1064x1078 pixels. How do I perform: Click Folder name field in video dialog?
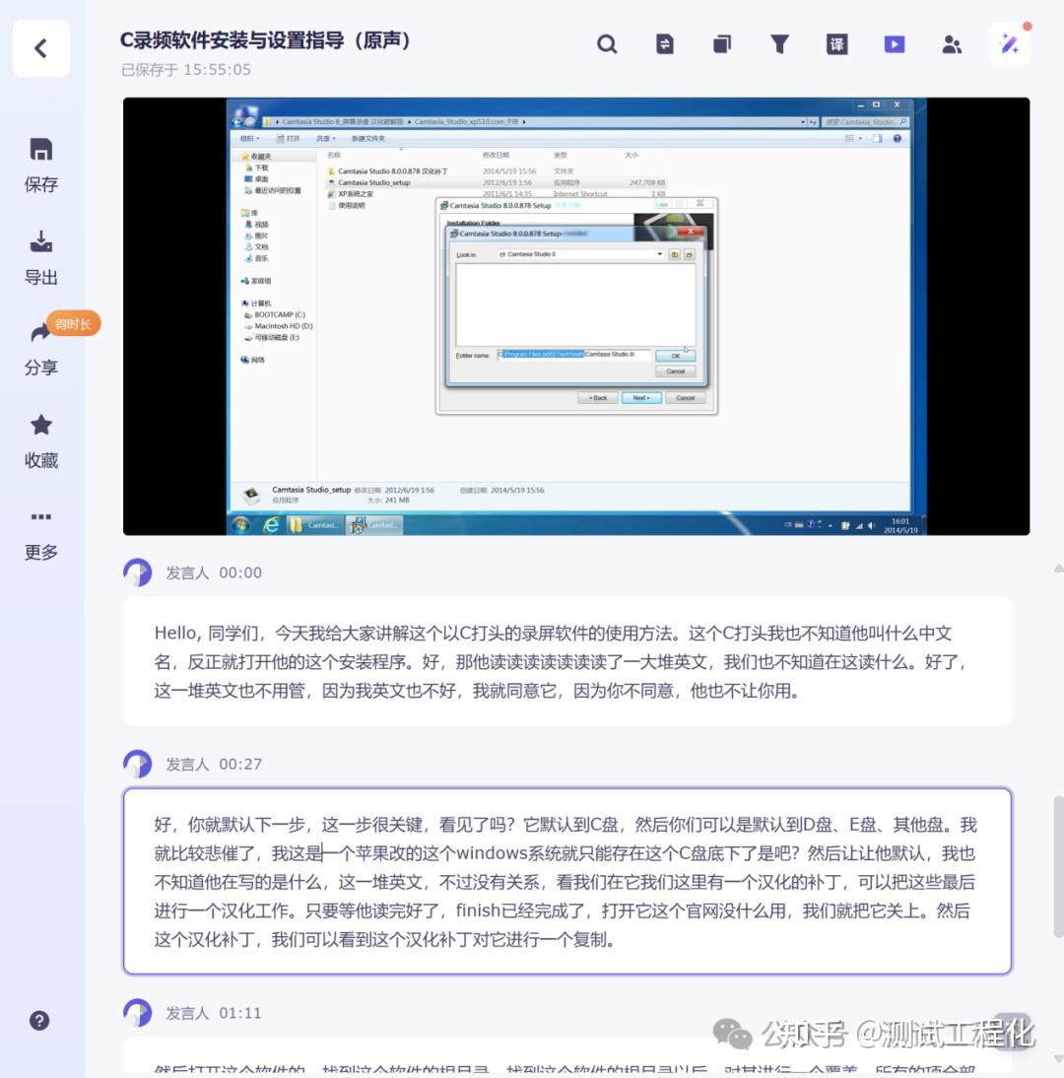point(574,355)
